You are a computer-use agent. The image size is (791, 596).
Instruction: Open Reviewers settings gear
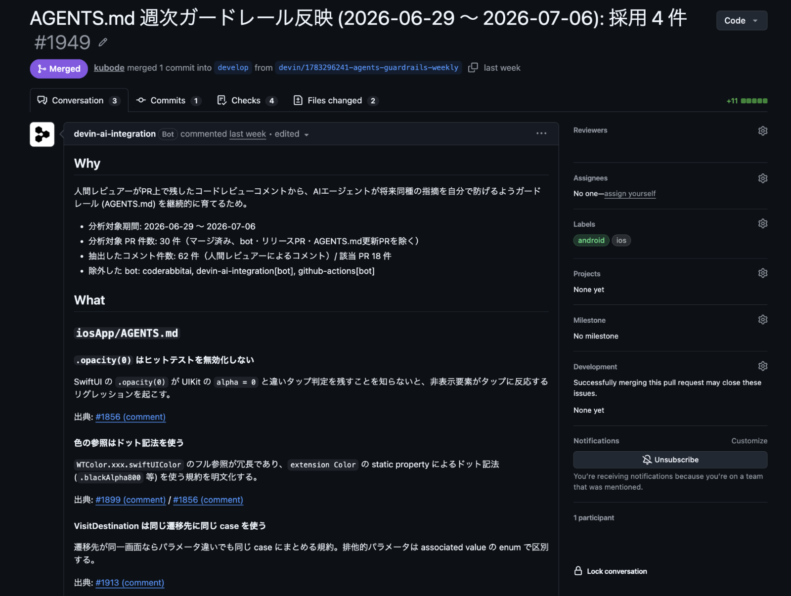pyautogui.click(x=763, y=131)
